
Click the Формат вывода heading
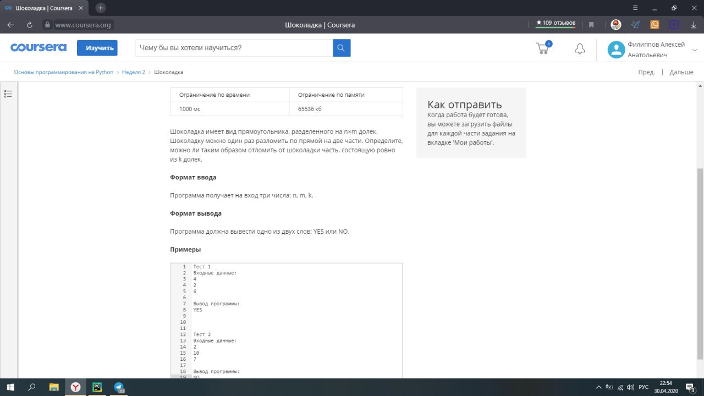pos(196,213)
